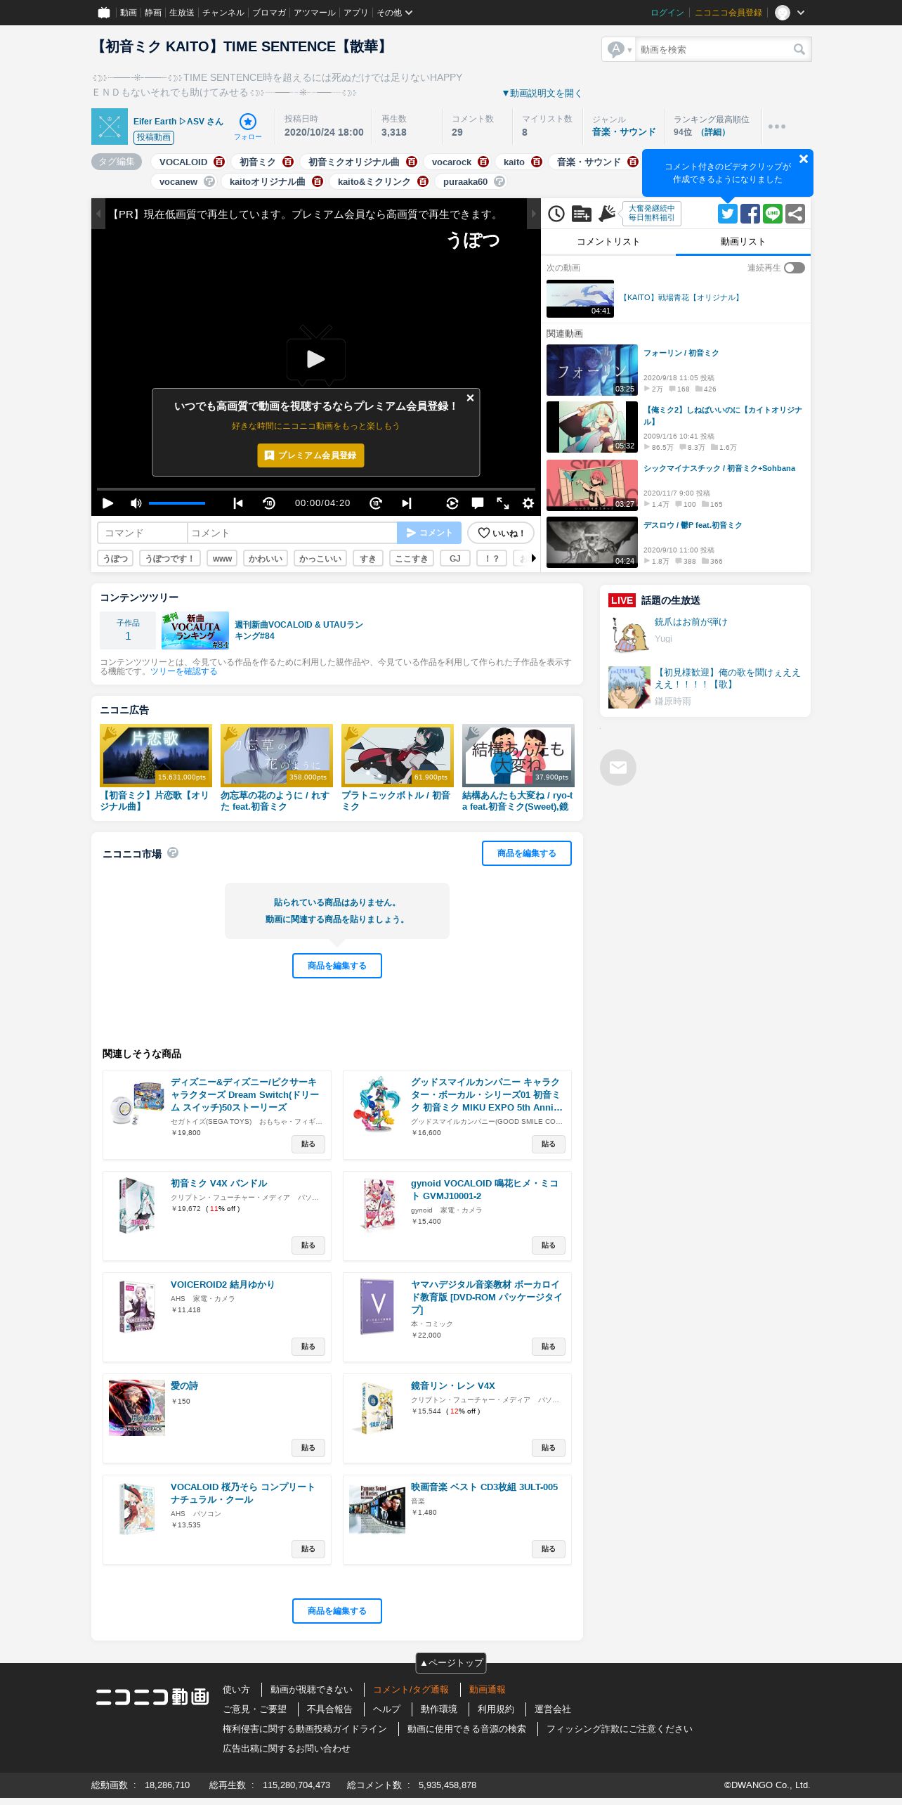
Task: Click the play button in player controls
Action: 107,503
